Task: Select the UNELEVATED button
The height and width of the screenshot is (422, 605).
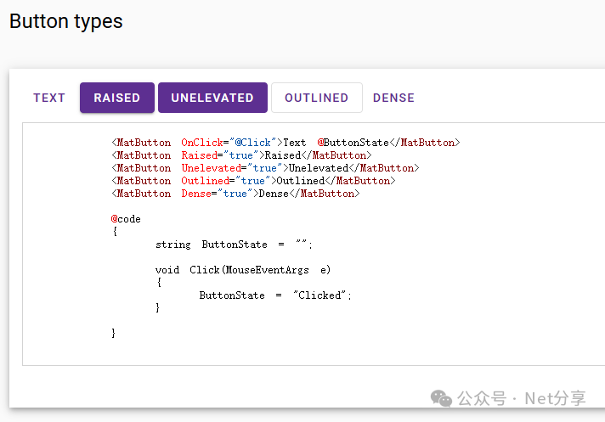Action: (212, 98)
